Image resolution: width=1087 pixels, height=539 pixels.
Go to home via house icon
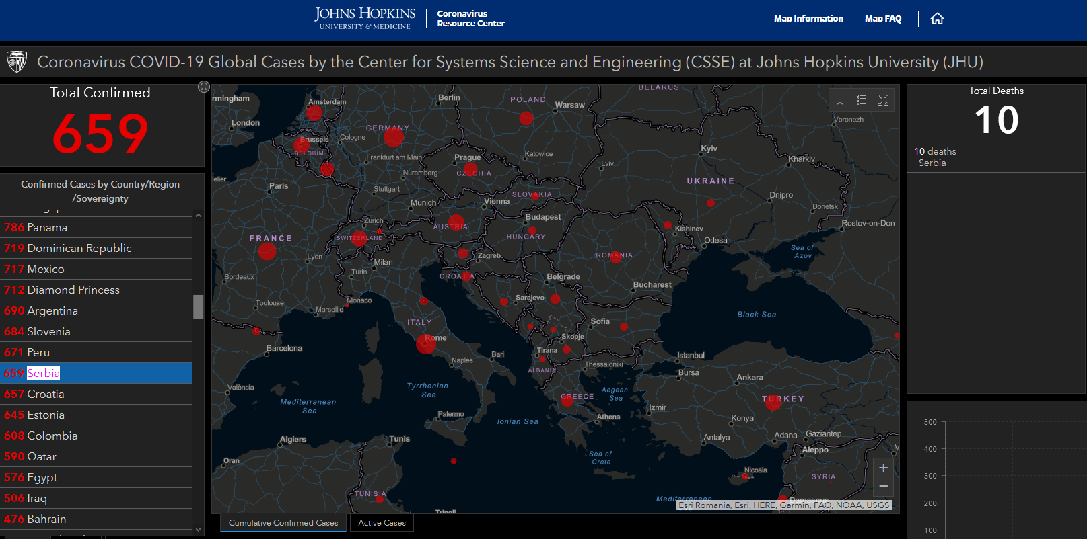pos(937,19)
